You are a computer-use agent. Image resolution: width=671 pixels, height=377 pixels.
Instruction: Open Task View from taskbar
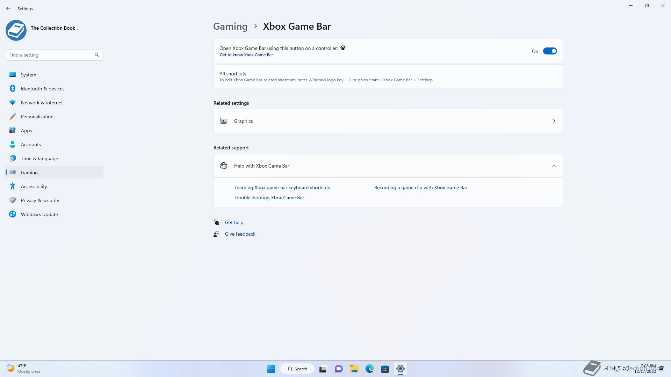tap(323, 369)
